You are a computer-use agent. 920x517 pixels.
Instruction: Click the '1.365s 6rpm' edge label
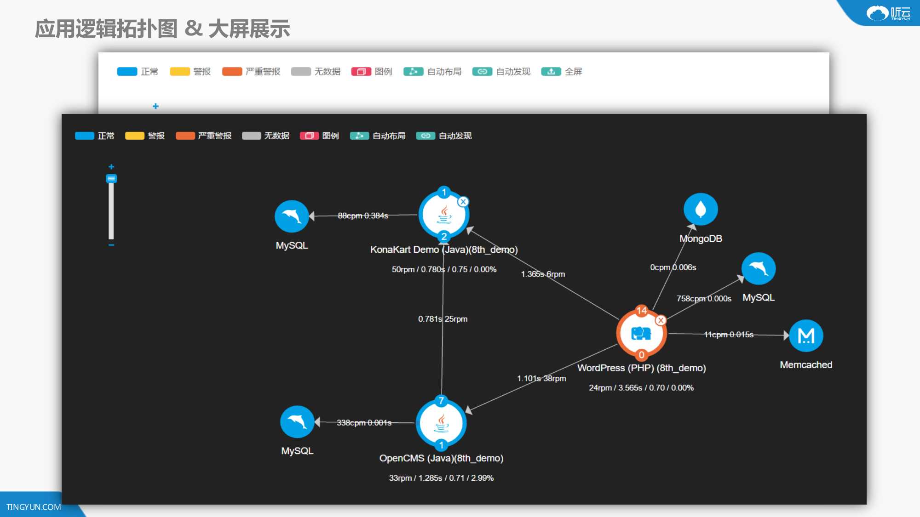click(543, 274)
